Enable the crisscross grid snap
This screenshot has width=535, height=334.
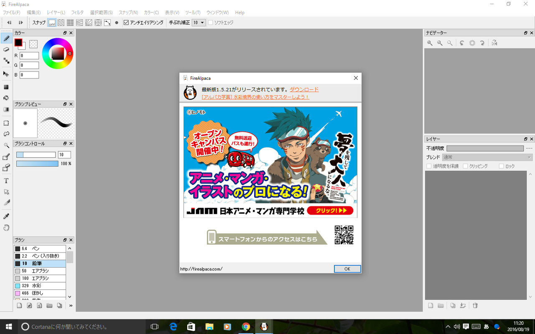(x=70, y=23)
